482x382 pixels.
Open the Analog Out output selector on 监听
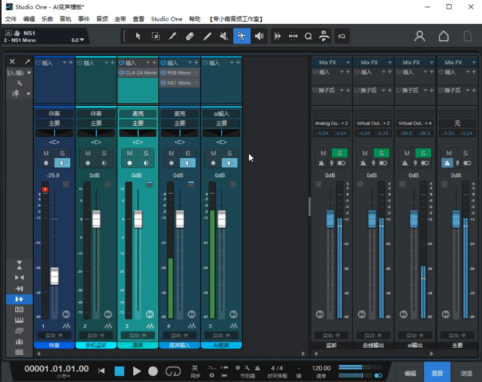[331, 123]
